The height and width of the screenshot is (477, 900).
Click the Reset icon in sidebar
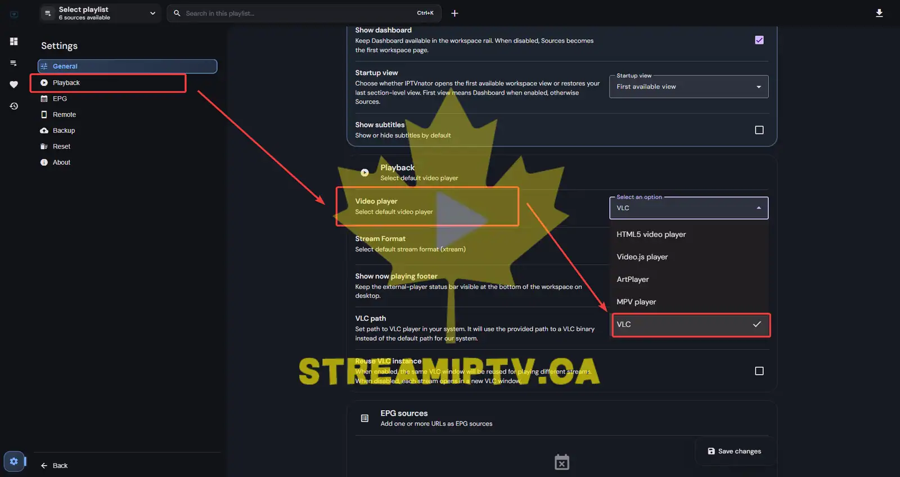(44, 146)
